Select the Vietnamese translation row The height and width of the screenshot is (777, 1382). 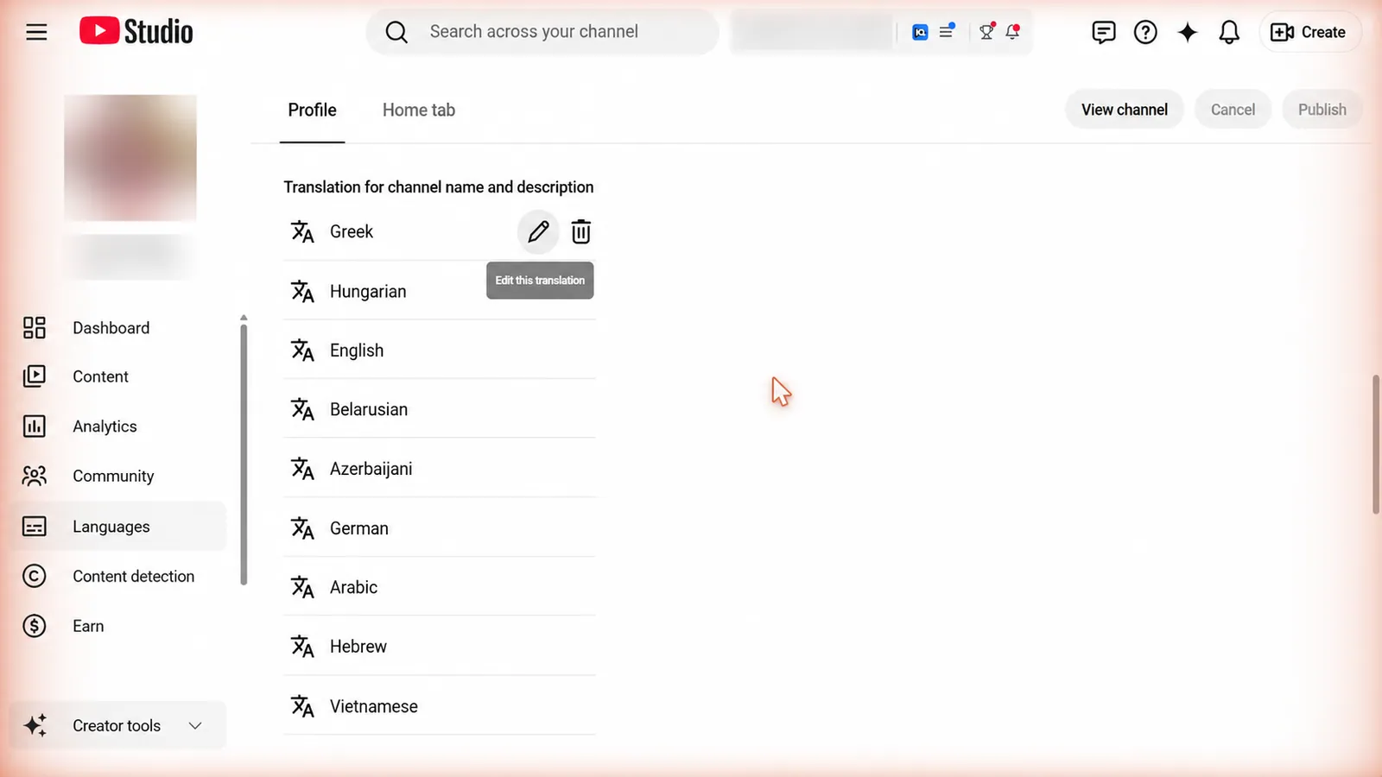[x=440, y=706]
